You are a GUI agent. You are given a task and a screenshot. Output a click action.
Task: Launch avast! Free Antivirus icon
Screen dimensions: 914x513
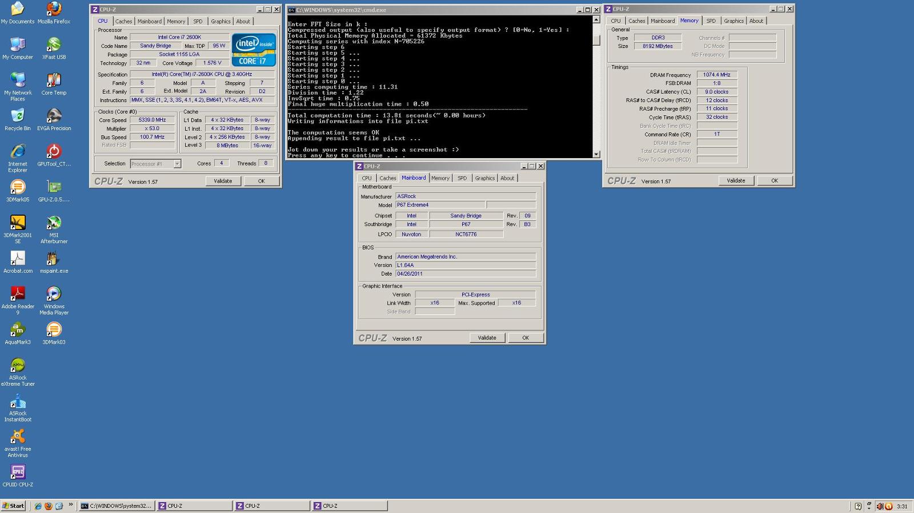point(17,443)
